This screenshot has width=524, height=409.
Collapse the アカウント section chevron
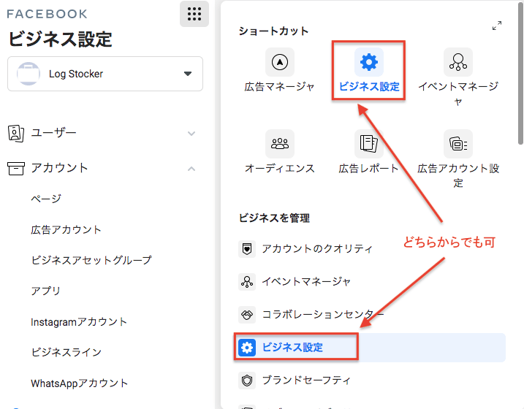[191, 169]
